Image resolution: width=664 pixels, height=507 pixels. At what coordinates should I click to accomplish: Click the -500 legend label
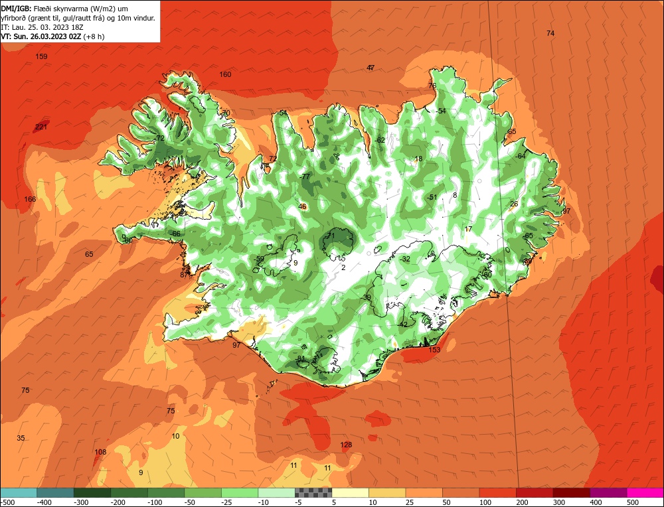(x=7, y=502)
